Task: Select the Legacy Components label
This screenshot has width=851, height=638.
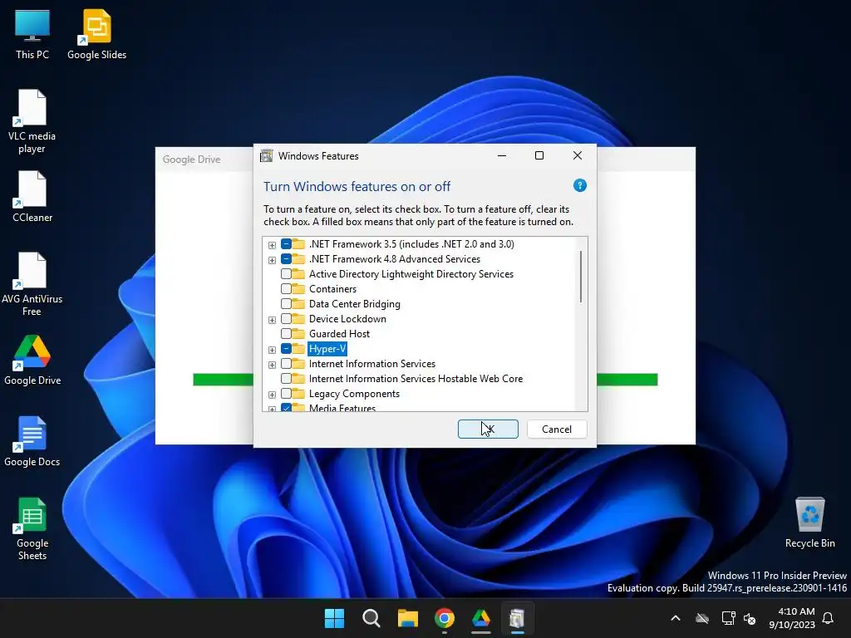Action: click(354, 393)
